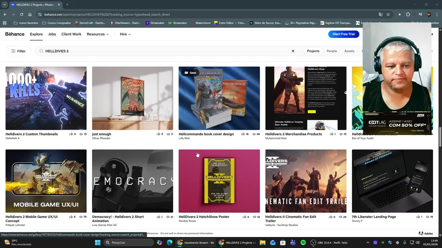Open the 'just enough' project thumbnail
Viewport: 442px width, 248px height.
click(x=133, y=98)
